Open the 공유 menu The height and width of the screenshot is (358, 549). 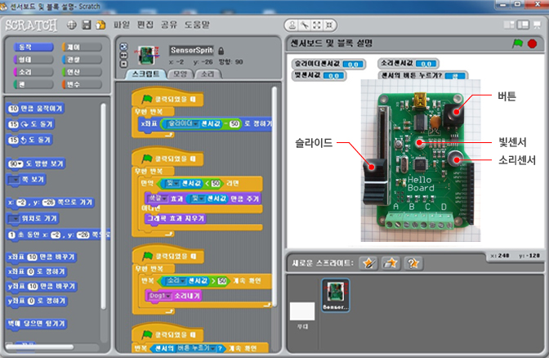coord(169,25)
